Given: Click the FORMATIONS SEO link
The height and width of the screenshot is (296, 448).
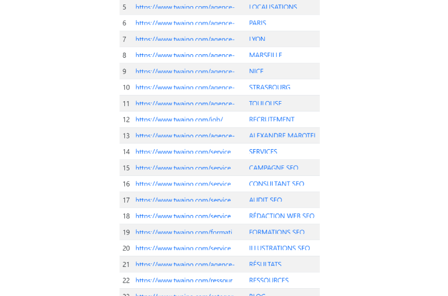Looking at the screenshot, I should click(x=277, y=232).
